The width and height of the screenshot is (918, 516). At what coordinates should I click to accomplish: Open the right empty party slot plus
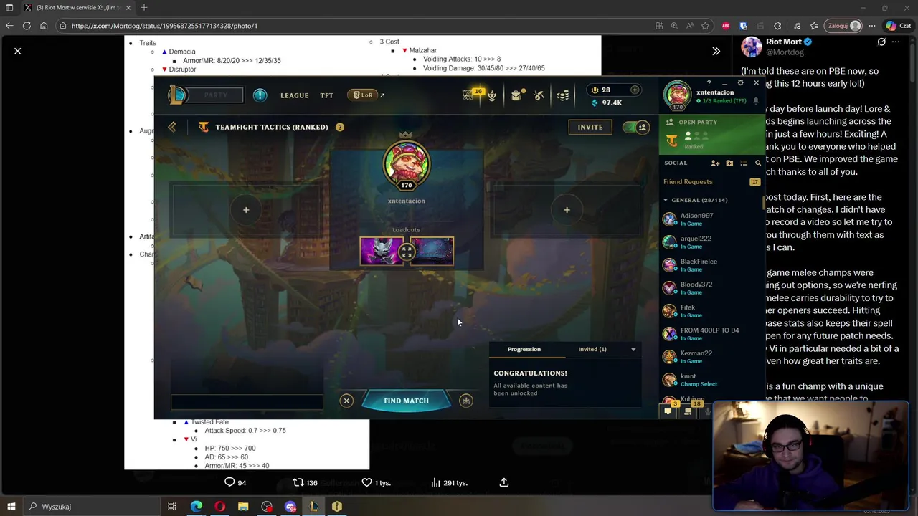click(x=567, y=210)
